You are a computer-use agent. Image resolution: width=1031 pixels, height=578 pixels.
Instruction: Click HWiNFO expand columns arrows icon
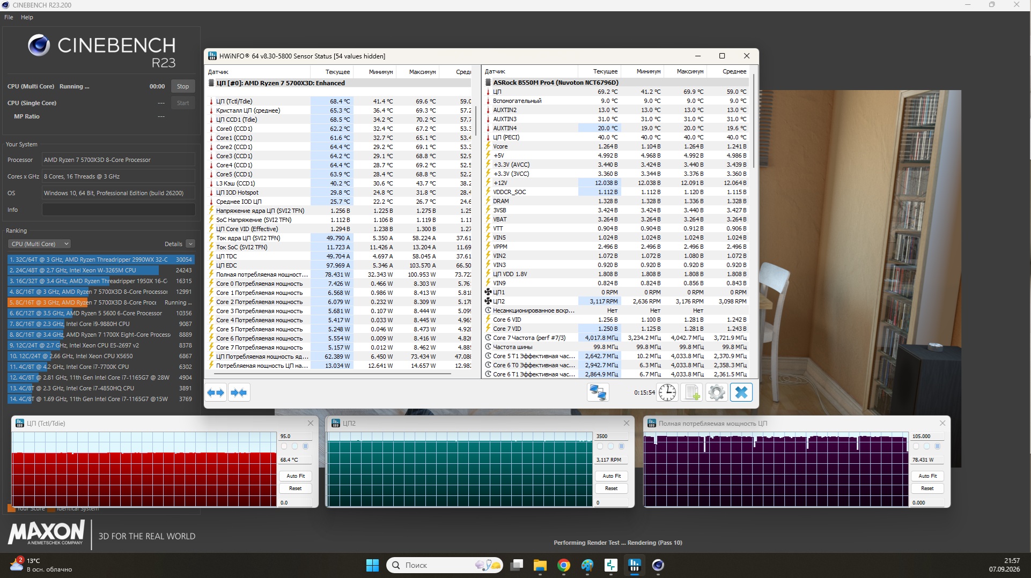point(216,392)
